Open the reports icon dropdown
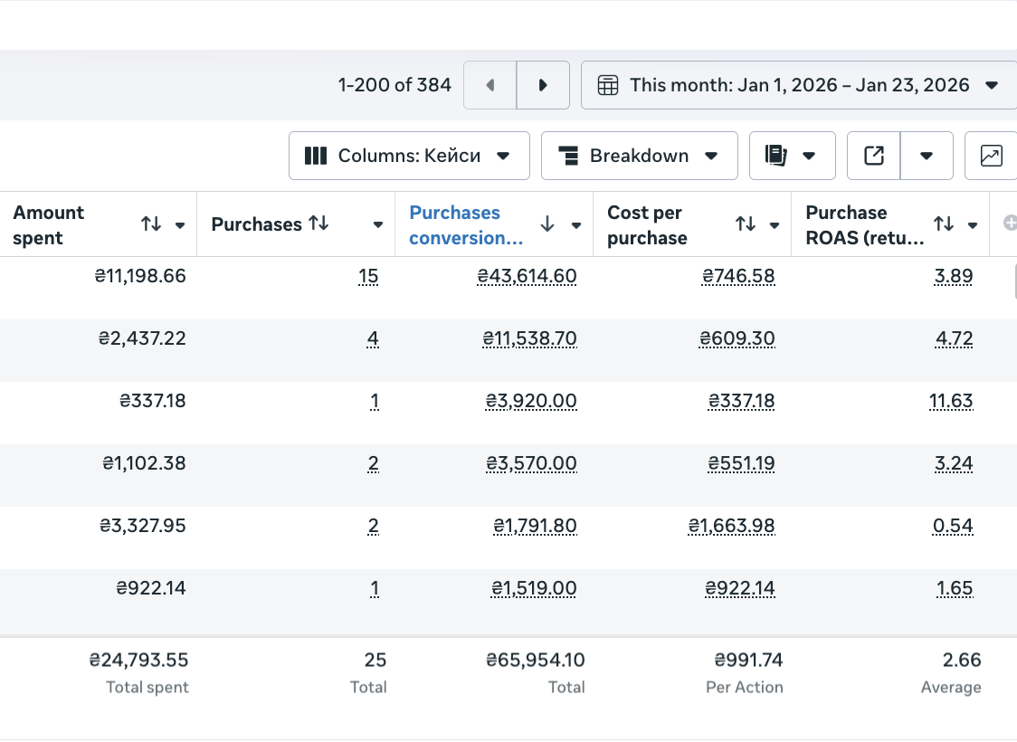The width and height of the screenshot is (1017, 742). click(792, 156)
